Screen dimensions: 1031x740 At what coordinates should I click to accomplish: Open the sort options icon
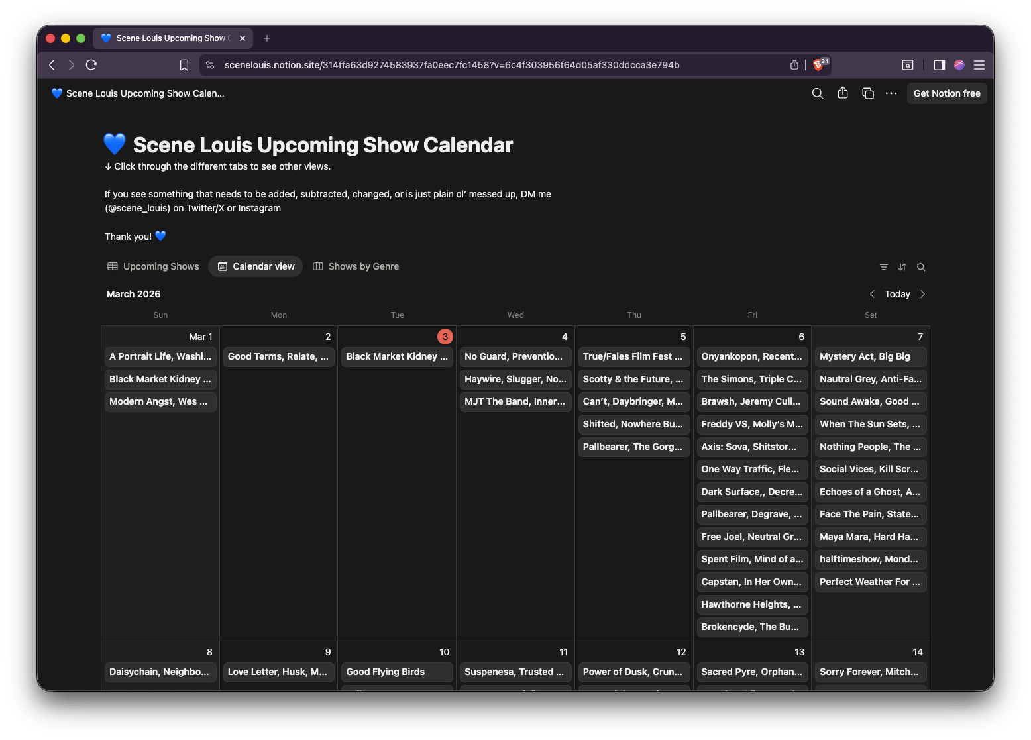[902, 266]
